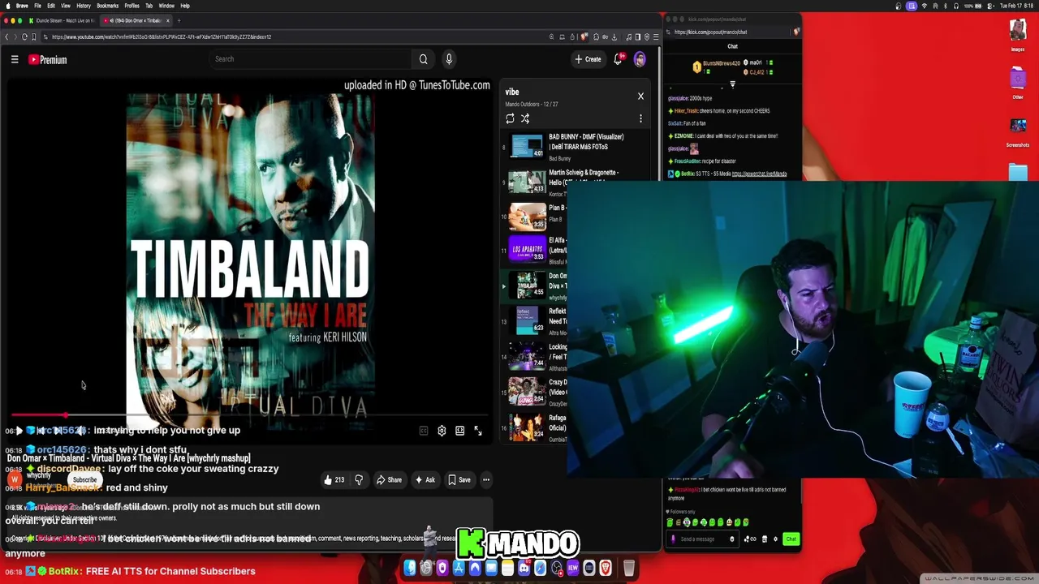Select the Reflekt playlist video thumbnail
This screenshot has width=1039, height=584.
pos(527,320)
